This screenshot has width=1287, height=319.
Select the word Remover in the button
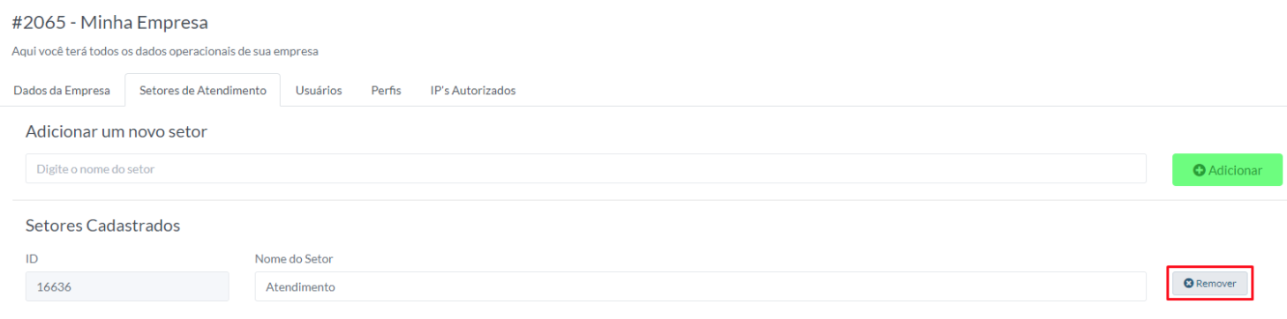[1216, 283]
